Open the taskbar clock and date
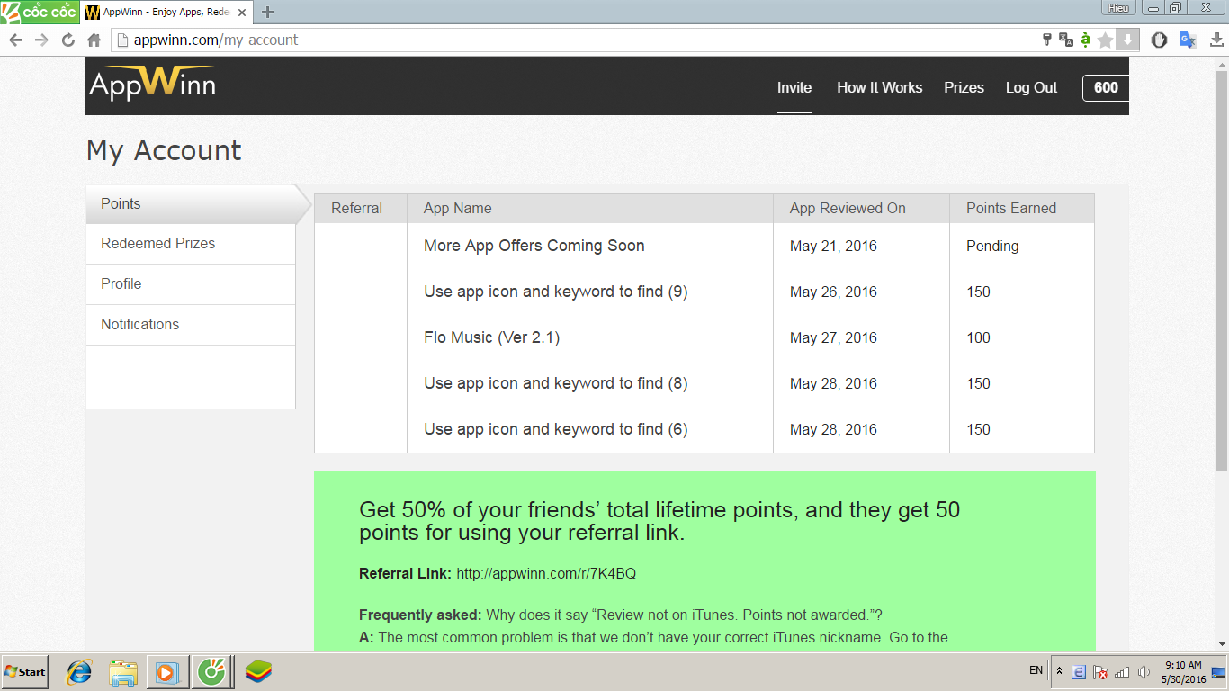The height and width of the screenshot is (691, 1229). 1183,672
